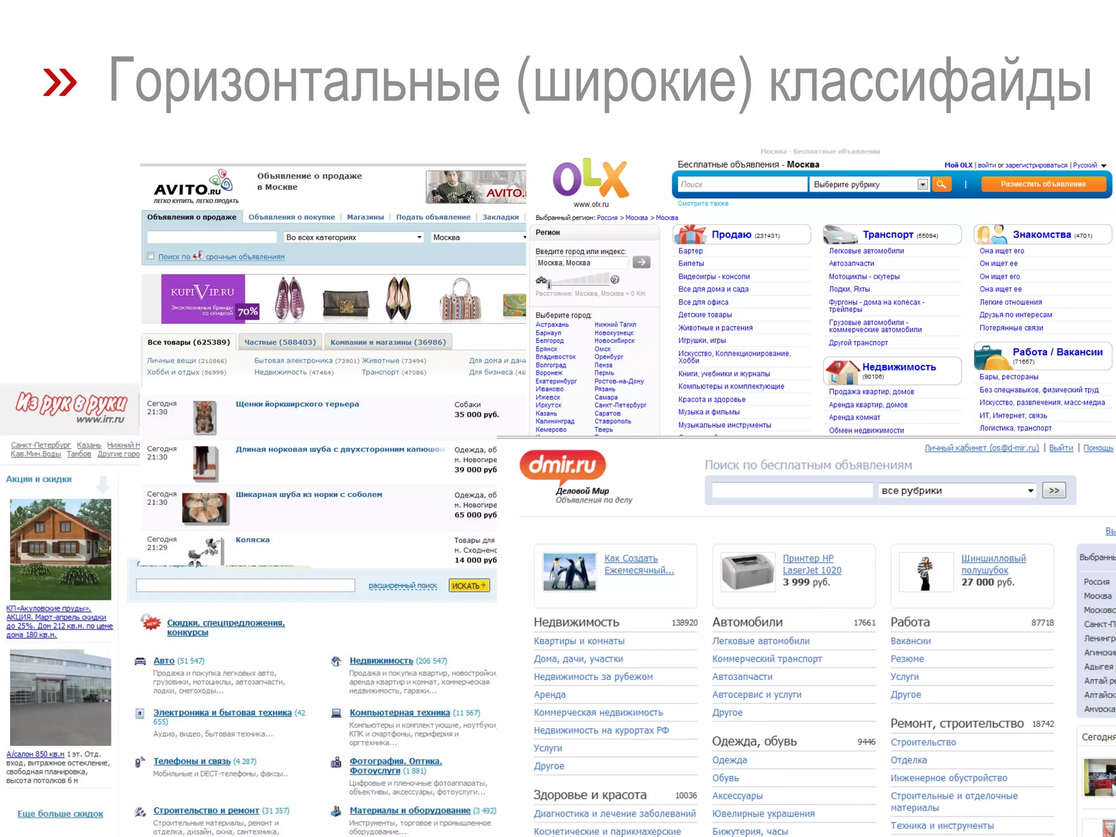Click the Разместить объявление button on OLX

[x=1043, y=184]
